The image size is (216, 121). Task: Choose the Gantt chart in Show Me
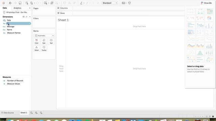click(191, 59)
